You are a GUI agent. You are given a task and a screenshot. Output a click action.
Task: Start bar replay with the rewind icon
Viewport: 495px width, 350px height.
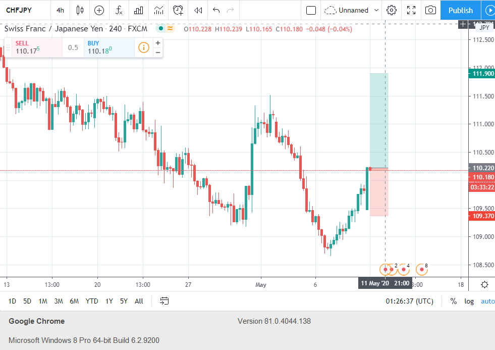tap(198, 10)
